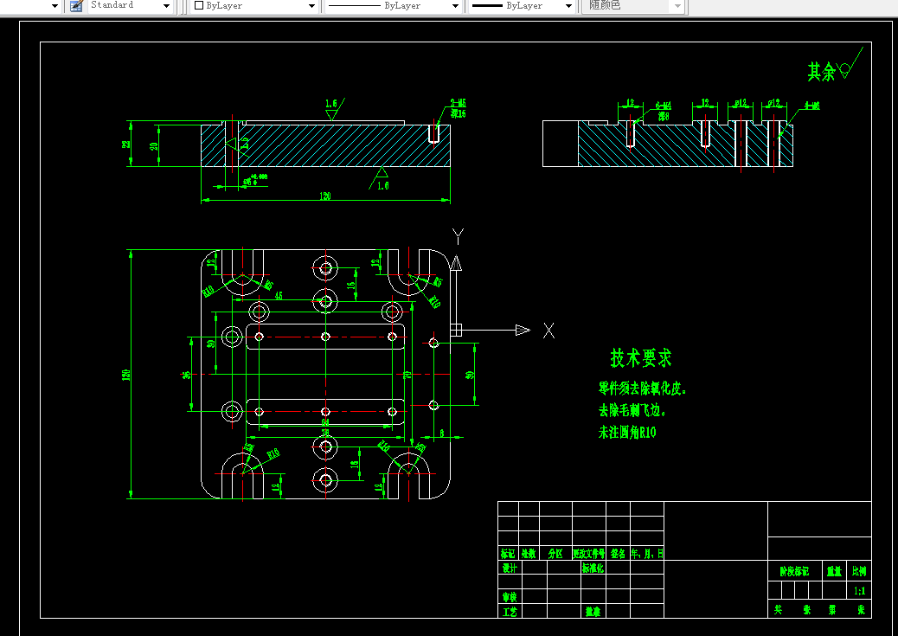Image resolution: width=898 pixels, height=636 pixels.
Task: Select the 技术要求 heading text
Action: pos(641,358)
